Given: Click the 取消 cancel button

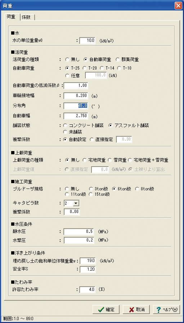Looking at the screenshot, I should tap(136, 309).
